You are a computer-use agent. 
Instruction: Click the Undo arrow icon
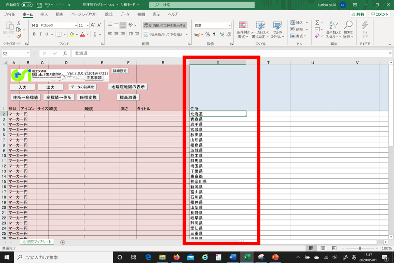click(x=47, y=5)
